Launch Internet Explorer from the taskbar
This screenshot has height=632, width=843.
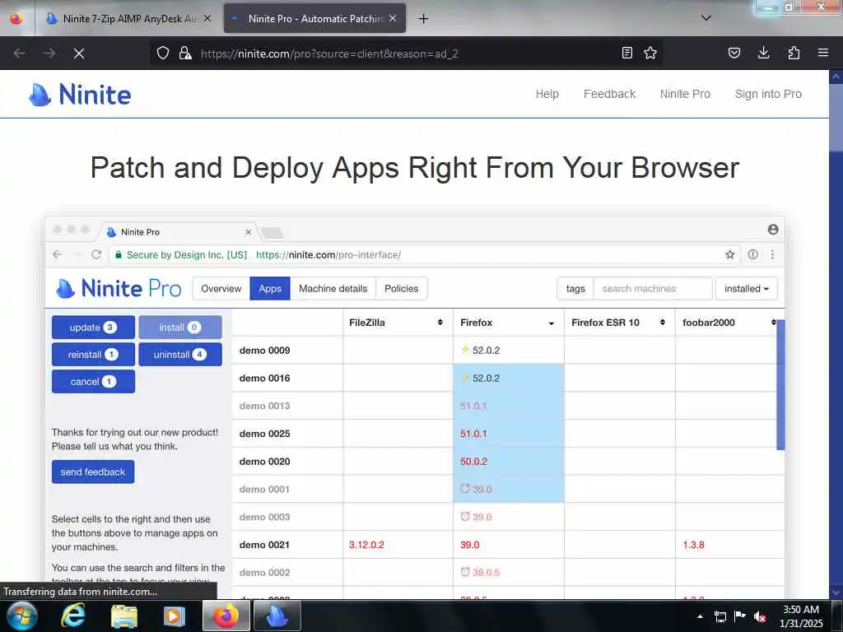73,616
